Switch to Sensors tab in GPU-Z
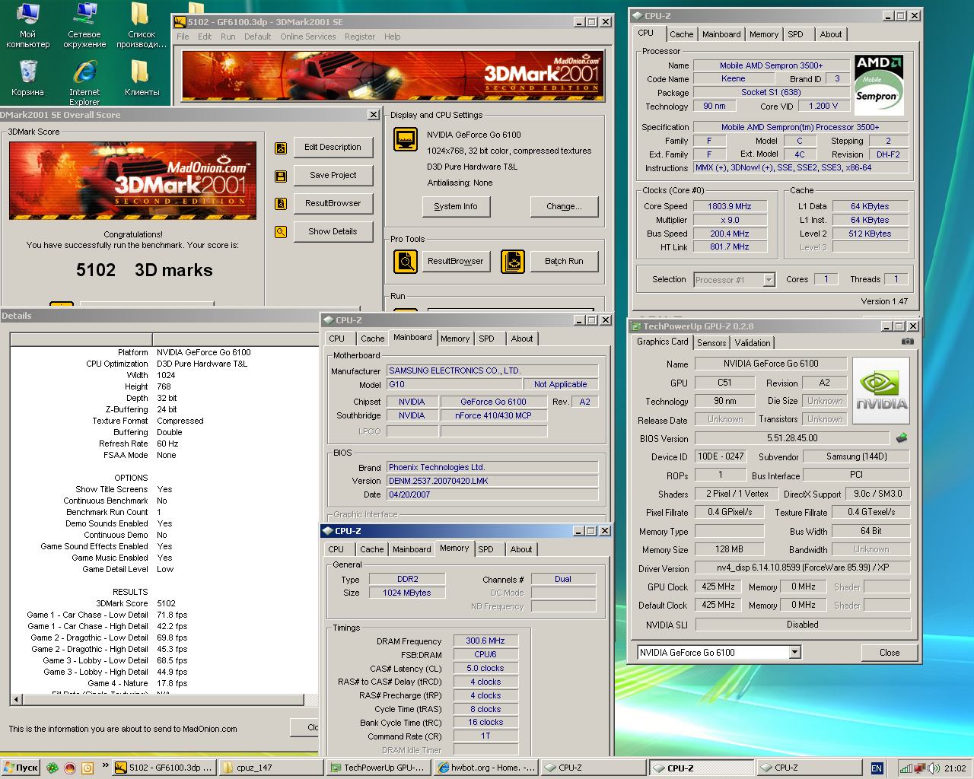Screen dimensions: 974x779 pos(711,343)
